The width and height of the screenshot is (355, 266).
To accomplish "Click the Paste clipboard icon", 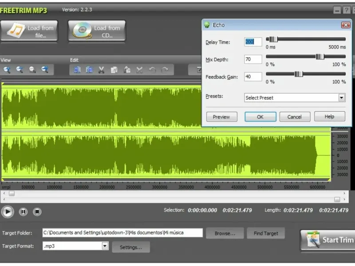I will (127, 70).
